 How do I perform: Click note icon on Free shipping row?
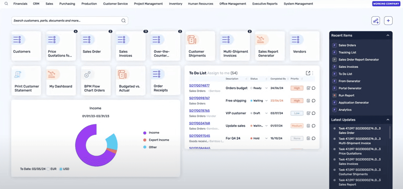tap(308, 101)
